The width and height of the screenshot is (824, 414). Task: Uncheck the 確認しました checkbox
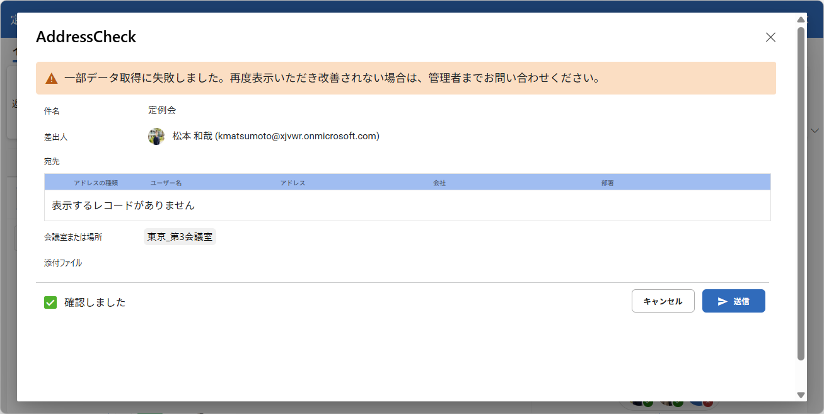pos(50,302)
